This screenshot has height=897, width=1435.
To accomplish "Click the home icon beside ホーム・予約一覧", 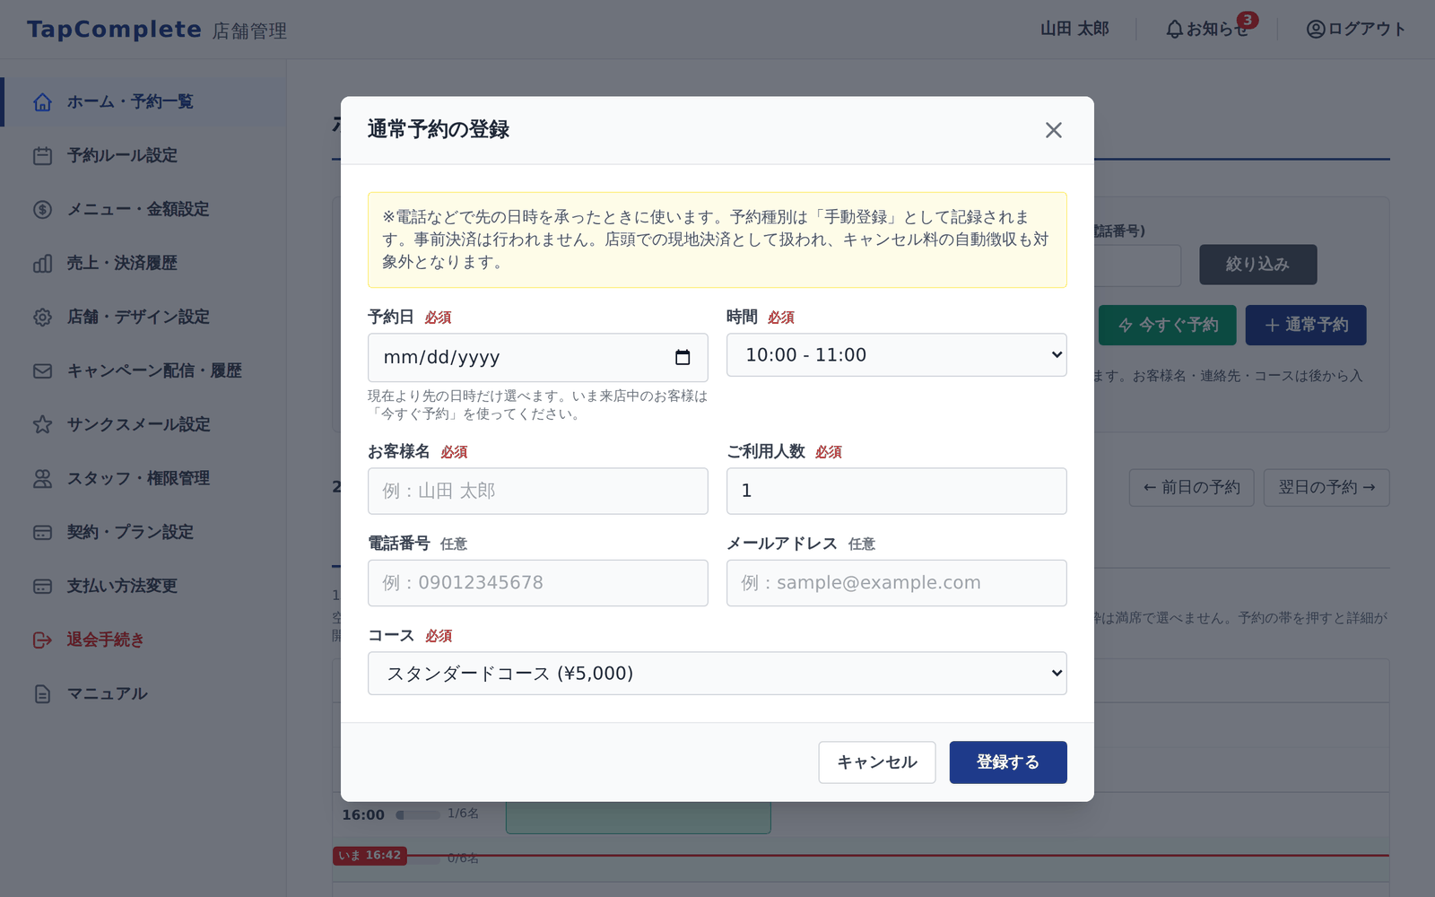I will [x=42, y=102].
